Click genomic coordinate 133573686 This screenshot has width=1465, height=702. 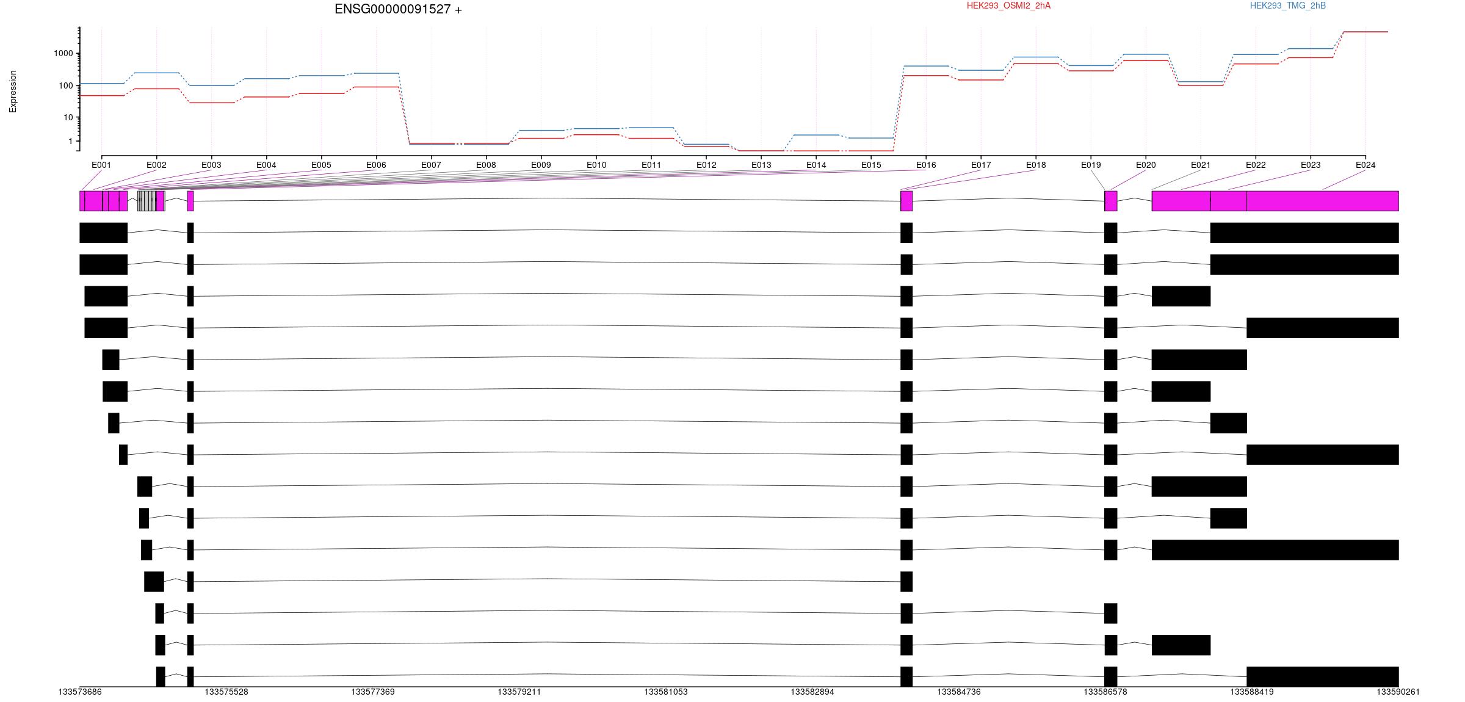pos(80,692)
